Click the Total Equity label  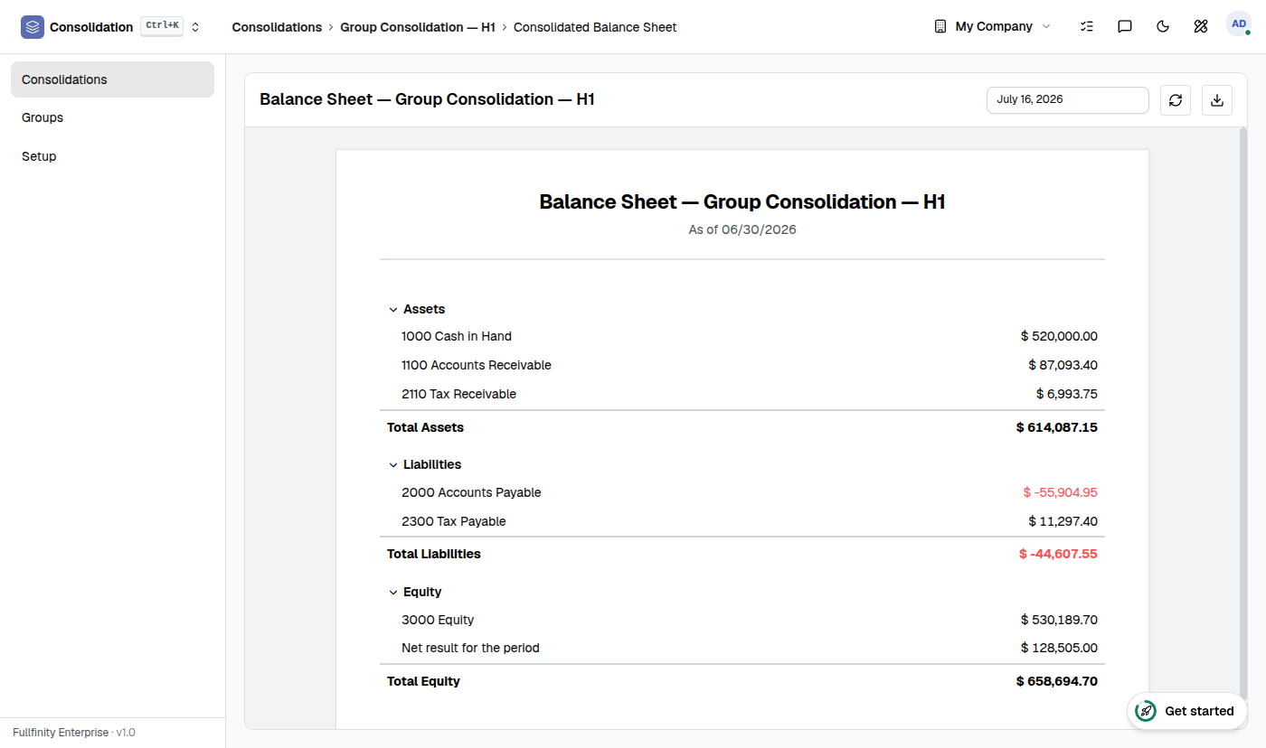pyautogui.click(x=423, y=681)
